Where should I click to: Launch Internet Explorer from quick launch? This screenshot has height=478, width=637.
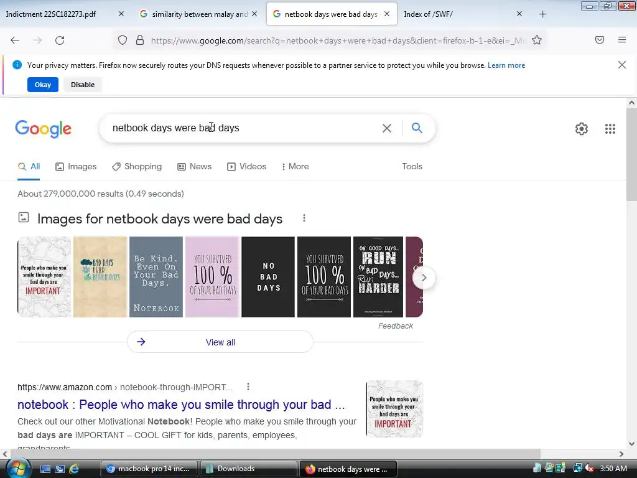pyautogui.click(x=74, y=469)
